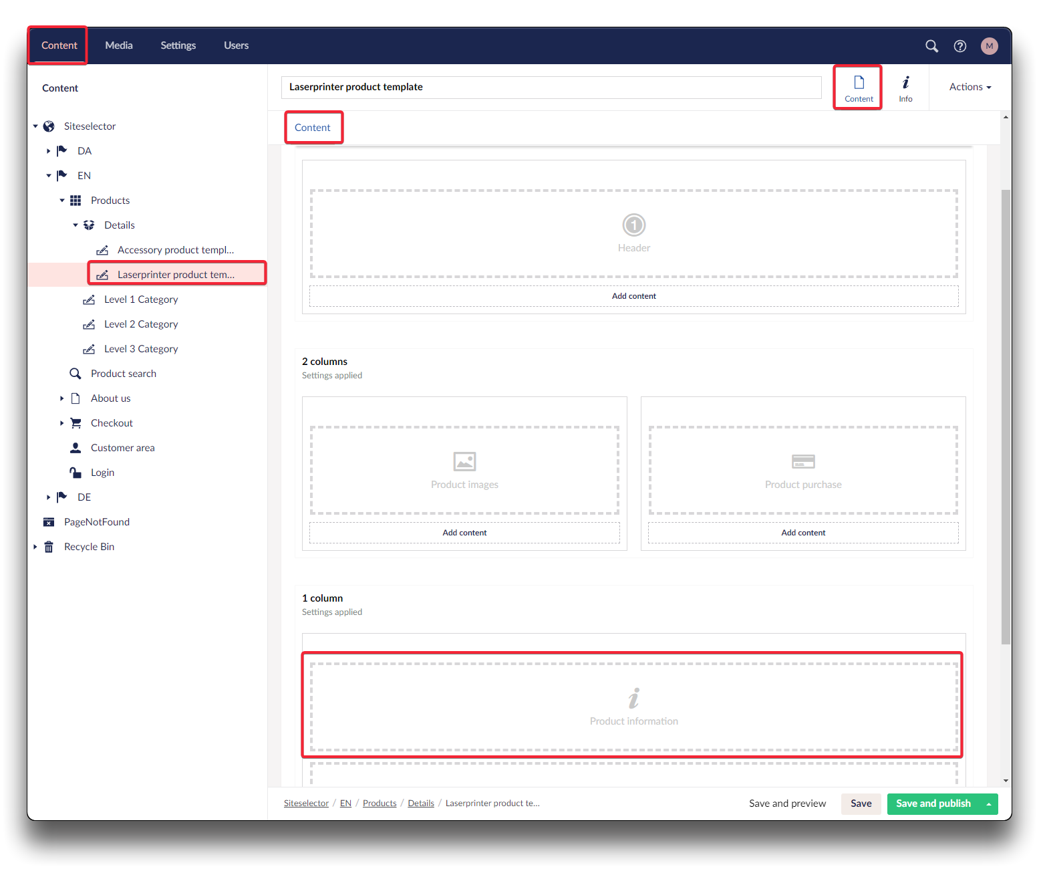The image size is (1039, 869).
Task: Click the Save button
Action: (861, 803)
